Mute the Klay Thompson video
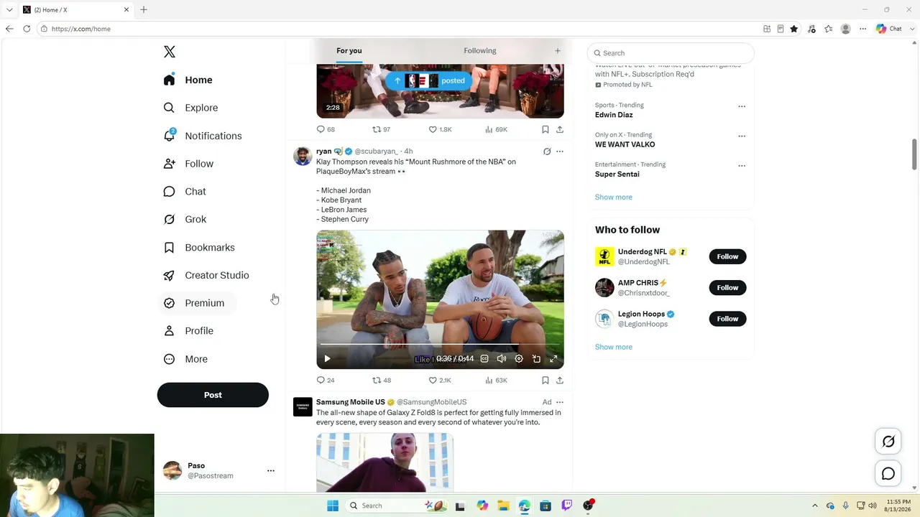Image resolution: width=920 pixels, height=517 pixels. [x=502, y=358]
